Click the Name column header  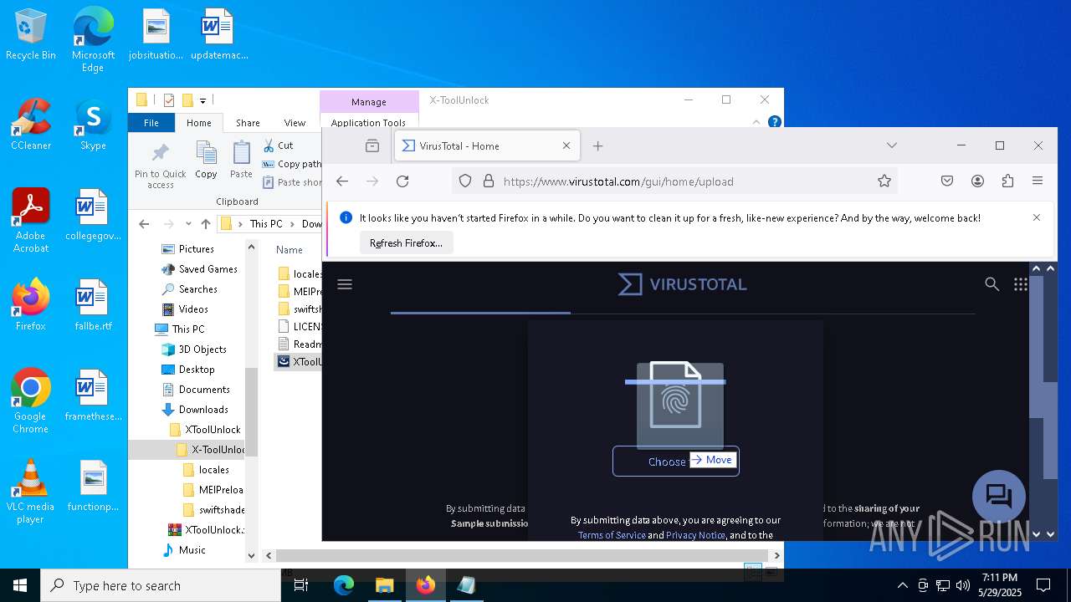point(290,249)
